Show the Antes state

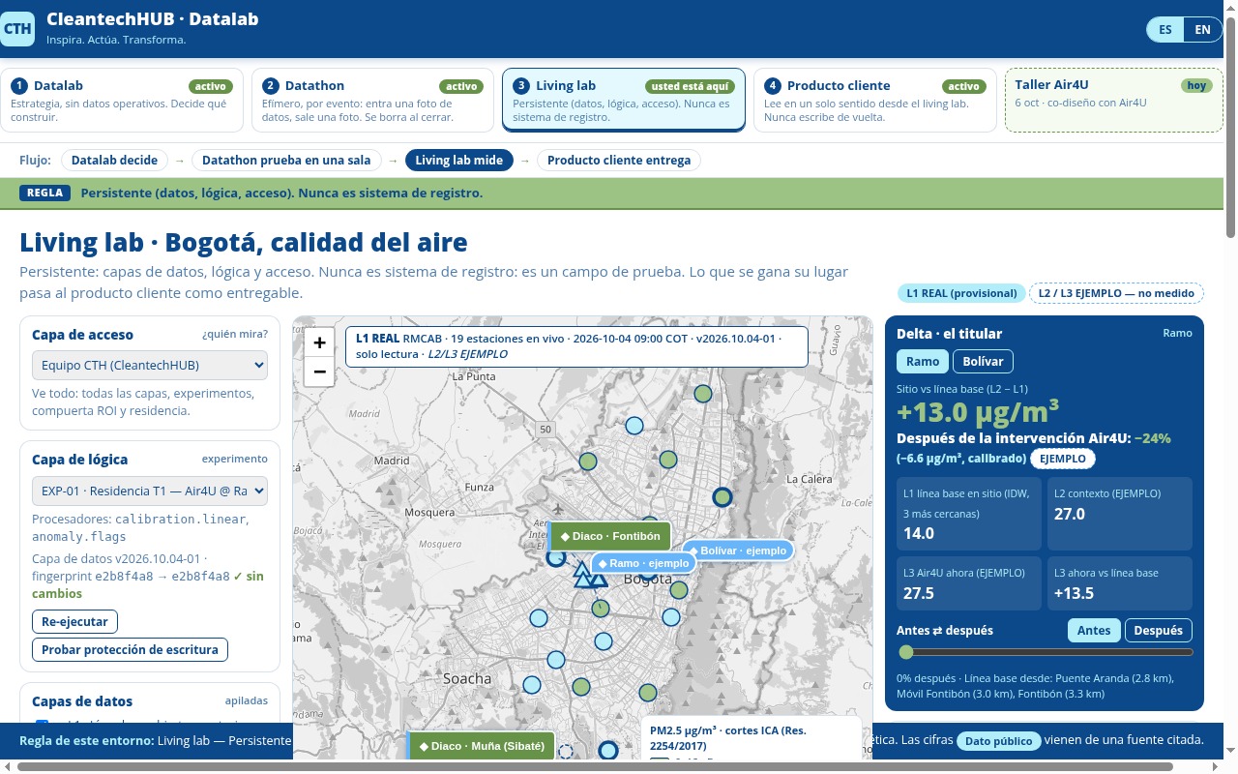(x=1094, y=631)
